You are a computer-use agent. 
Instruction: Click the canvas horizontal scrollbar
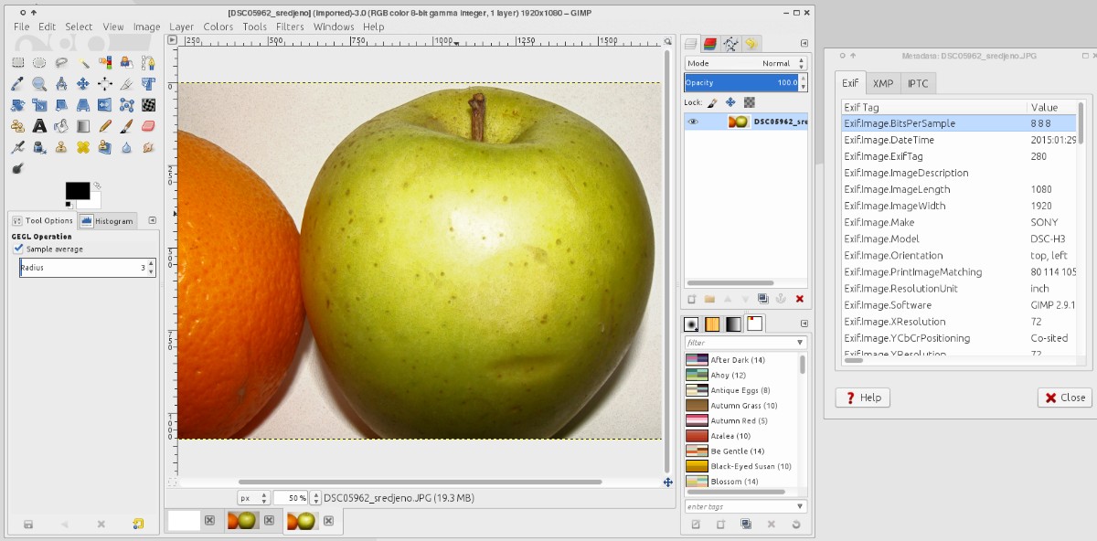click(420, 482)
